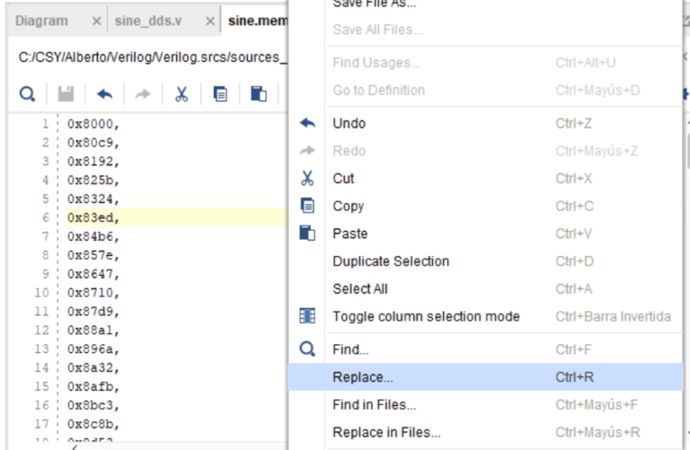Open Find... from the context menu
Viewport: 690px width, 450px height.
point(350,349)
